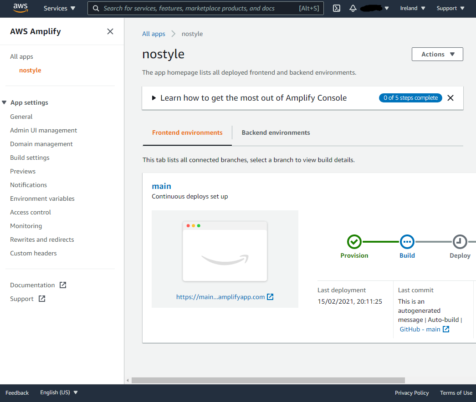This screenshot has width=476, height=402.
Task: Open the notifications bell icon
Action: pos(353,8)
